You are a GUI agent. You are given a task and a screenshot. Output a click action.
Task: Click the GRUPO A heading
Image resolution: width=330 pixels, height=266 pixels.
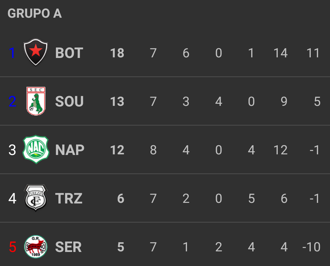35,13
